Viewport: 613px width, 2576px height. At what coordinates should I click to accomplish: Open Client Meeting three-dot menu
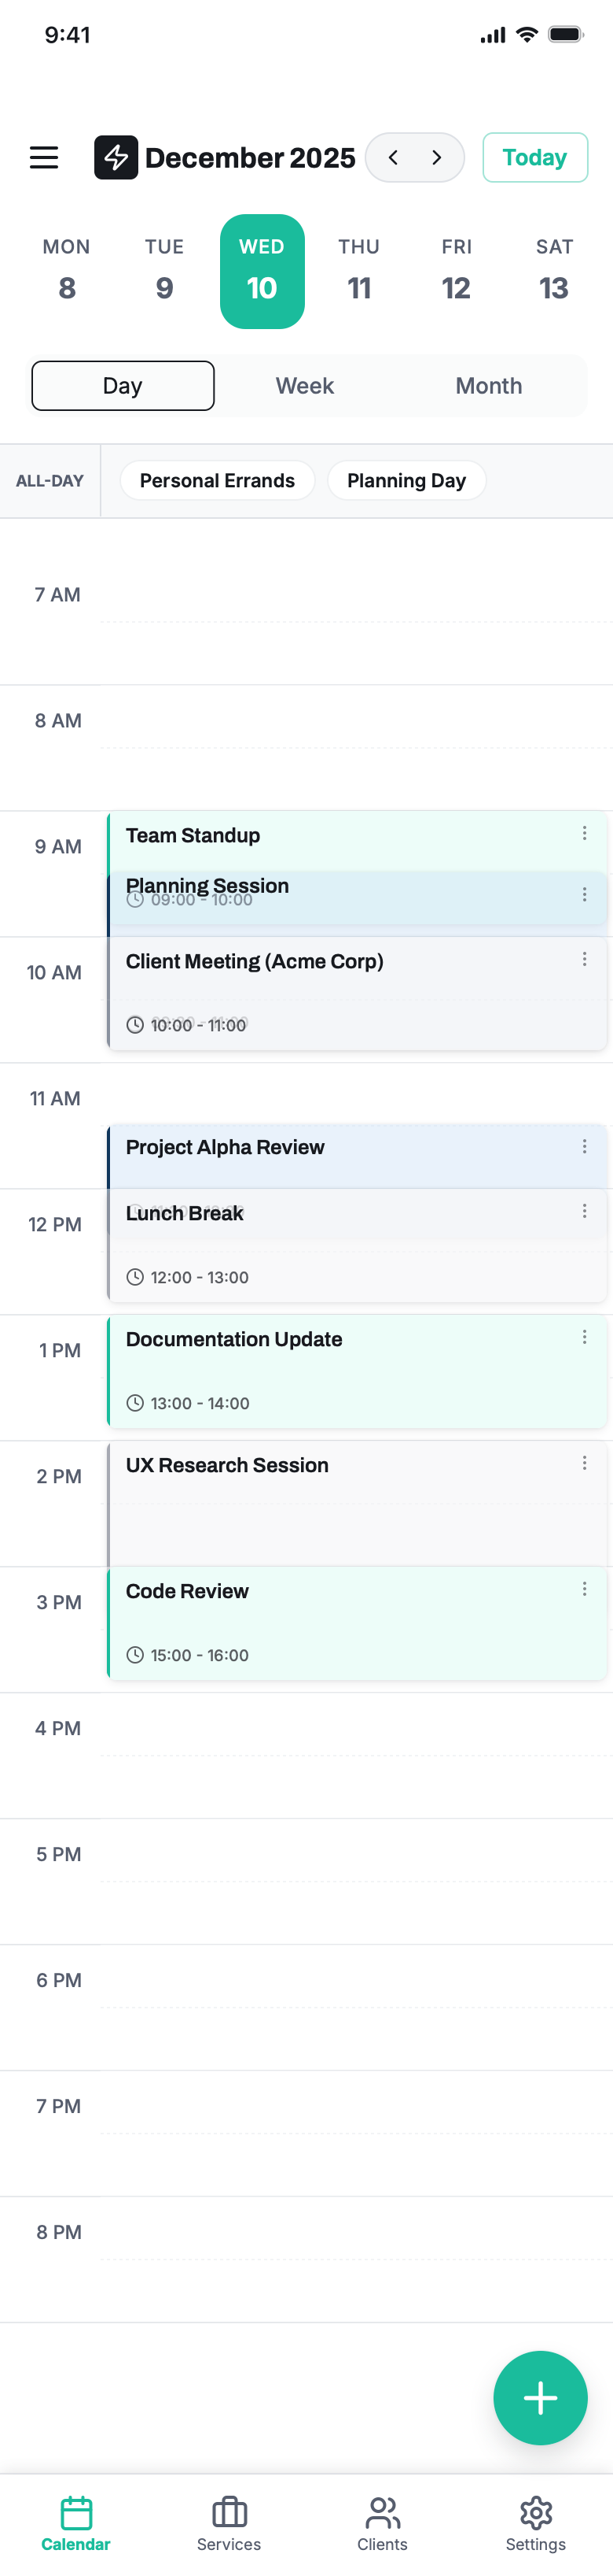point(584,959)
